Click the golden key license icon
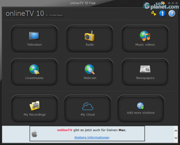This screenshot has width=180, height=145. 154,13
